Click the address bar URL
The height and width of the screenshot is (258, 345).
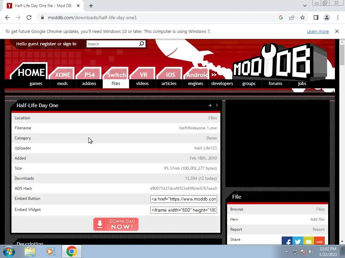click(x=92, y=17)
